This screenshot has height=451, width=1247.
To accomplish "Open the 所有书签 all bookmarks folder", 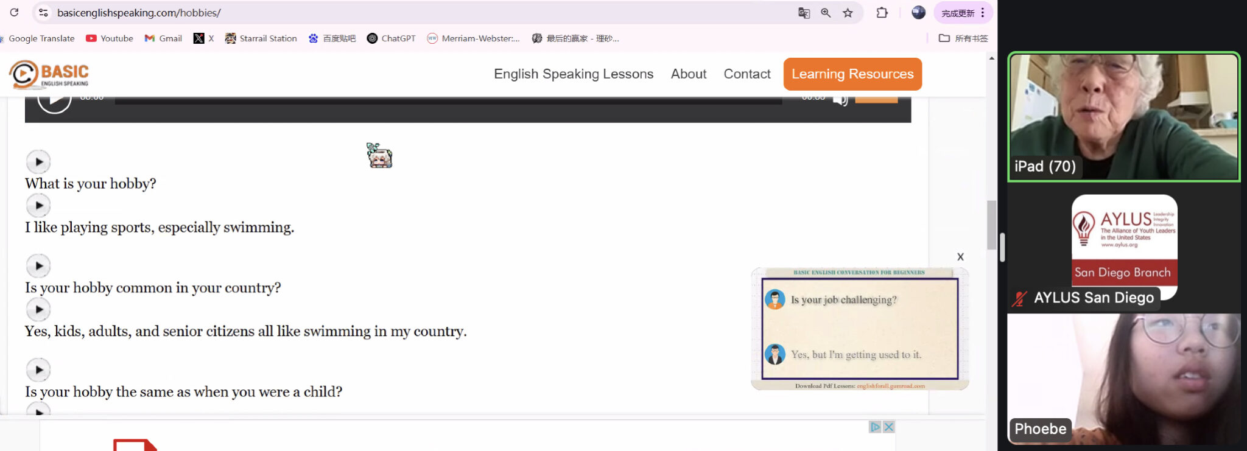I will click(x=963, y=38).
